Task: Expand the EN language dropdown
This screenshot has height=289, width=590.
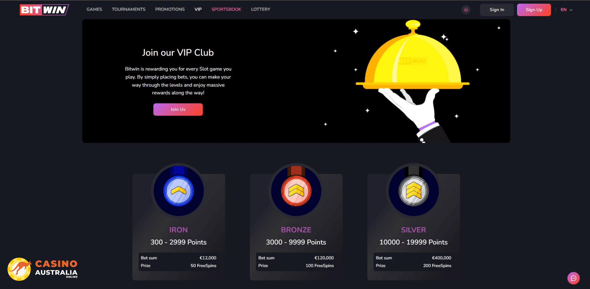Action: point(567,10)
